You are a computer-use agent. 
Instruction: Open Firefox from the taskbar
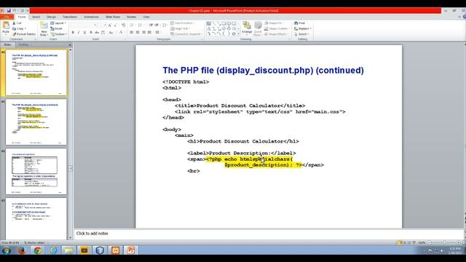(22, 250)
